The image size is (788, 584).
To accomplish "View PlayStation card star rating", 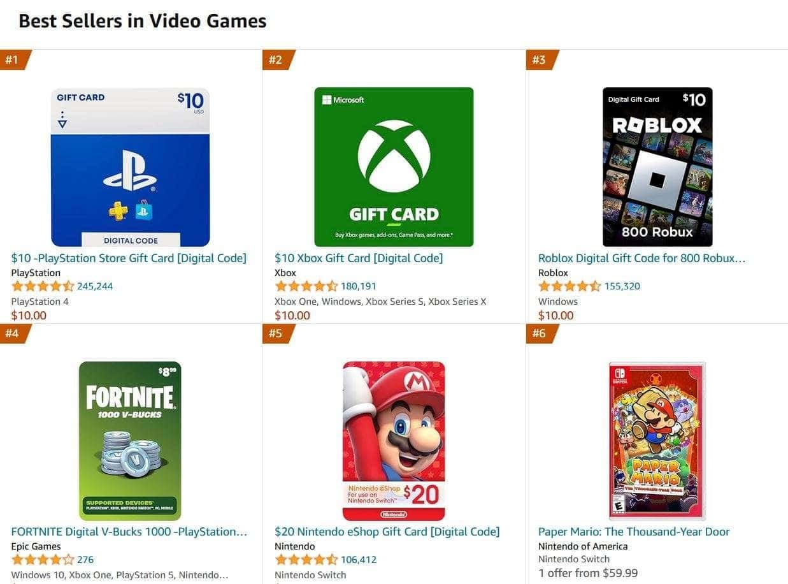I will [x=43, y=286].
